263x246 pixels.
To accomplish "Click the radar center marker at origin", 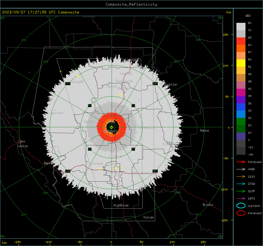I will [112, 127].
